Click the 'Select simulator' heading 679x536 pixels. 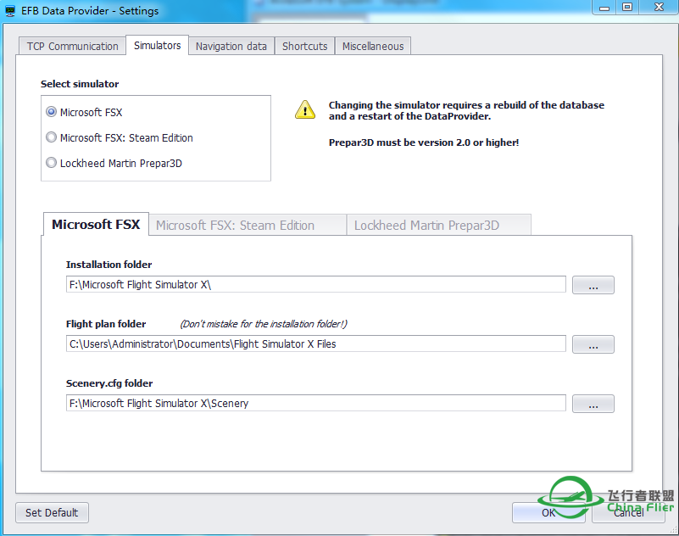[x=80, y=84]
